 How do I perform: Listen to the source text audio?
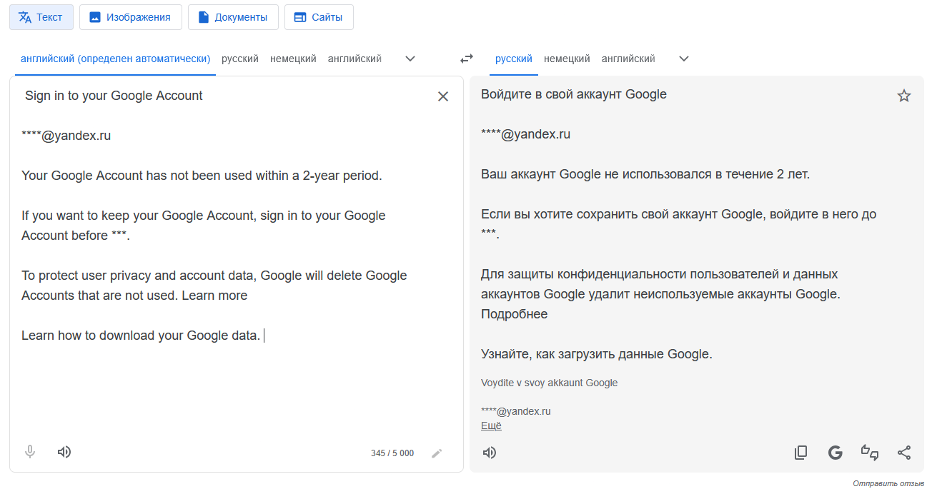point(64,452)
